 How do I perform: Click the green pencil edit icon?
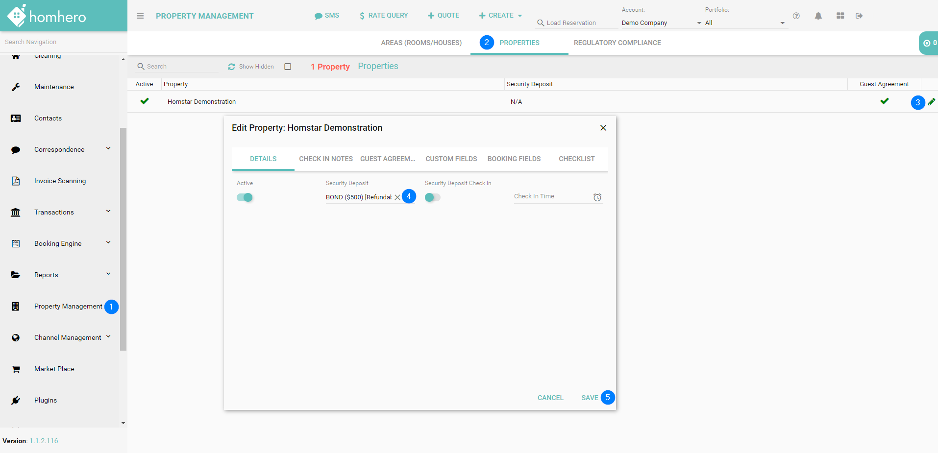[931, 102]
